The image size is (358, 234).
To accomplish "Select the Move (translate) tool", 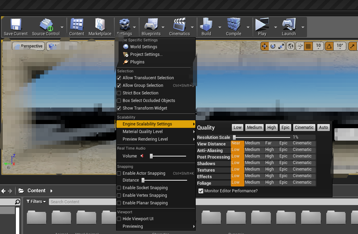I will (264, 46).
